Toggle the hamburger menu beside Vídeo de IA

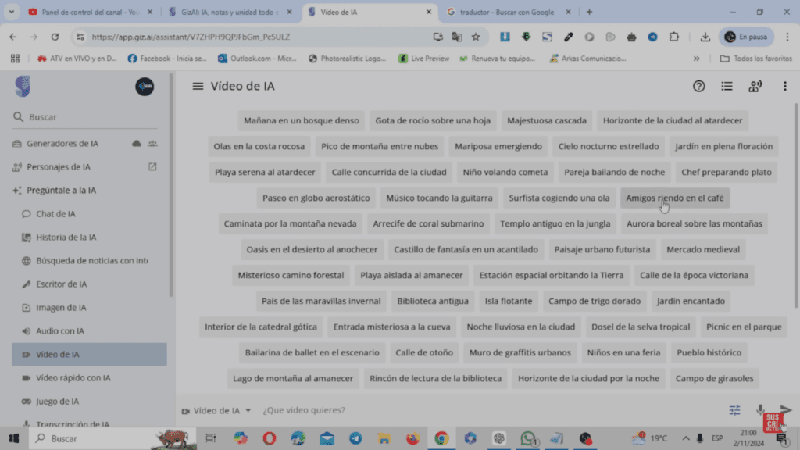[x=198, y=87]
